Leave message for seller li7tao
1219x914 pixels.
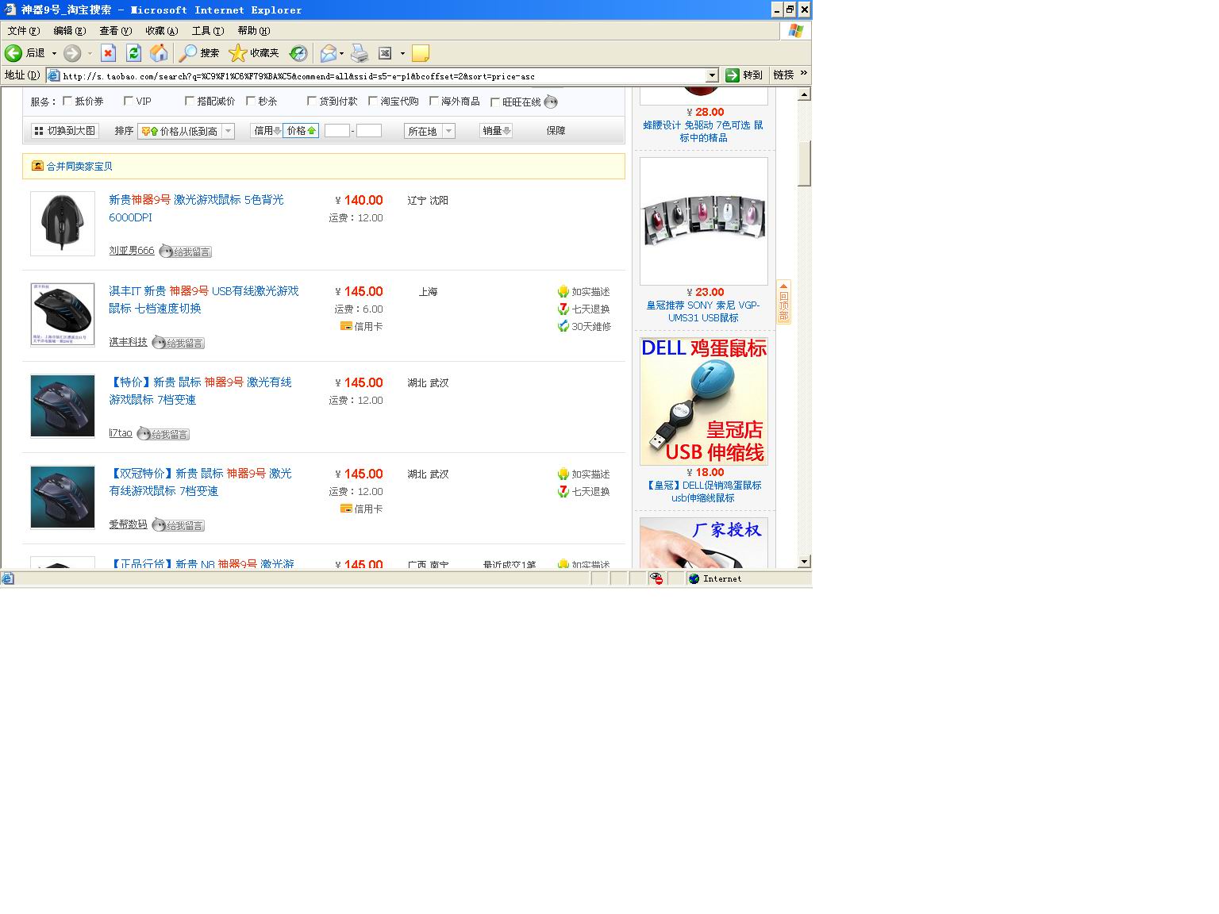(163, 434)
